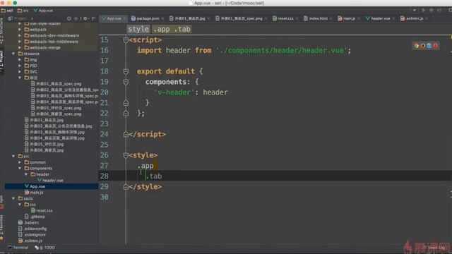Open page in Opera browser icon
This screenshot has height=254, width=452.
click(x=435, y=46)
